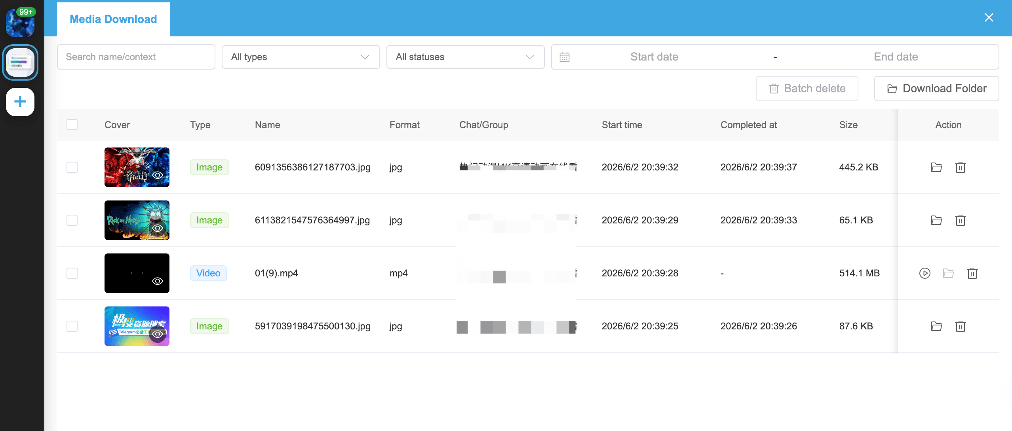Check the box for 01(9).mp4
Viewport: 1012px width, 431px height.
coord(72,273)
